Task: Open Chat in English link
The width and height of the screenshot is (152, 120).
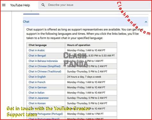Action: point(37,77)
